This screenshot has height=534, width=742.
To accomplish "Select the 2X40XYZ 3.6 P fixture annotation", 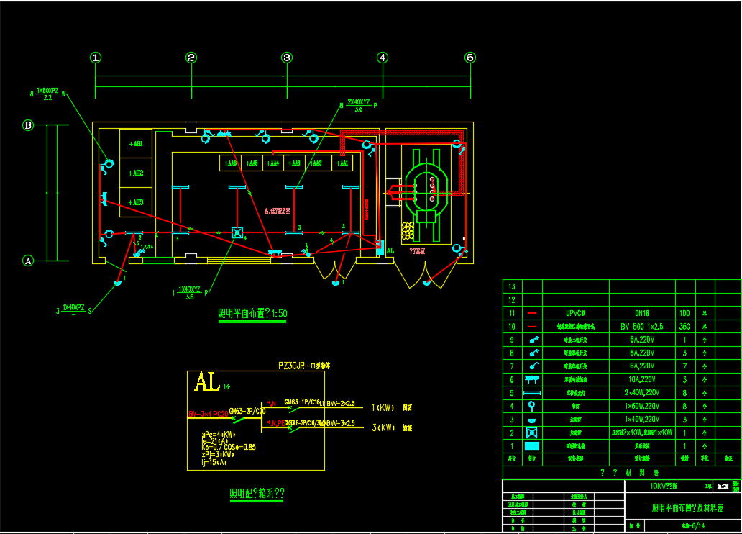I will pyautogui.click(x=359, y=105).
